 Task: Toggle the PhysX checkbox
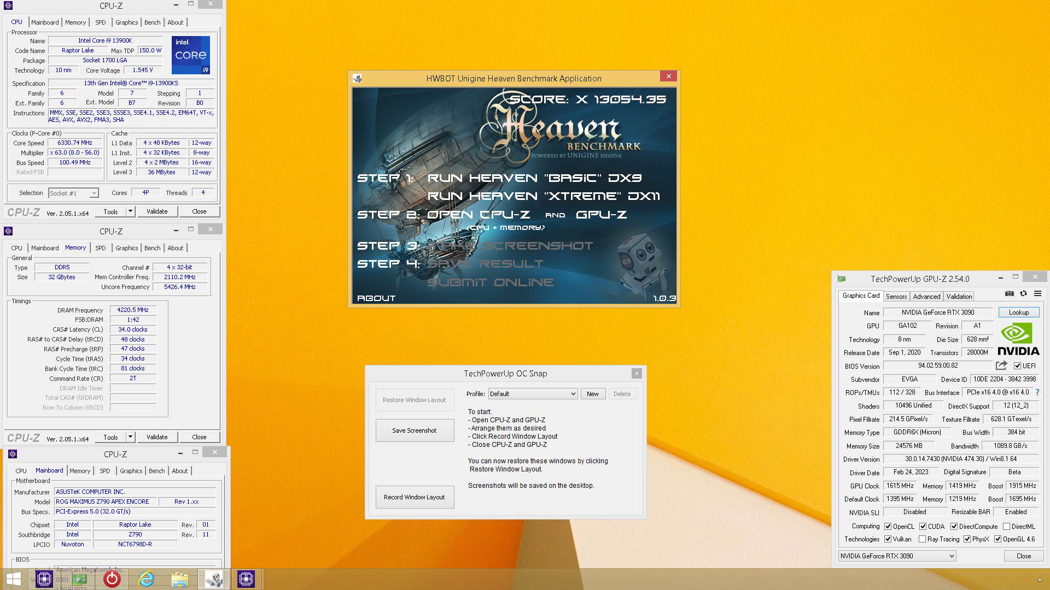pos(967,539)
